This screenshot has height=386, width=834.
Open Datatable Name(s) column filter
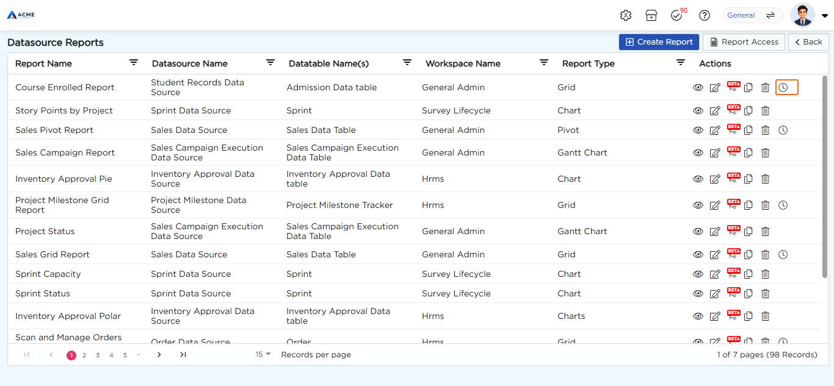[x=407, y=62]
